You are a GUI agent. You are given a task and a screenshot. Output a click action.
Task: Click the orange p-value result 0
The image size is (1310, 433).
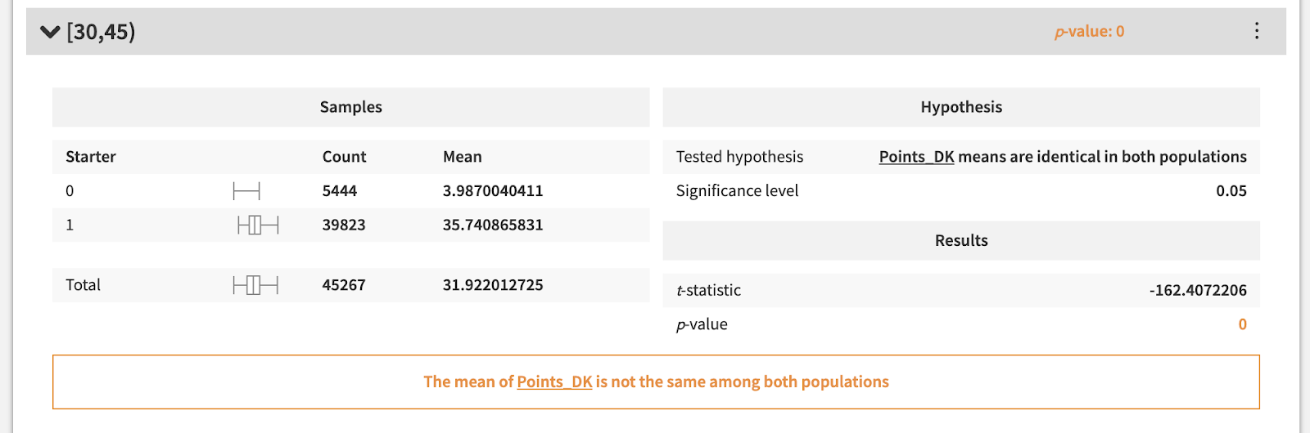tap(1242, 324)
